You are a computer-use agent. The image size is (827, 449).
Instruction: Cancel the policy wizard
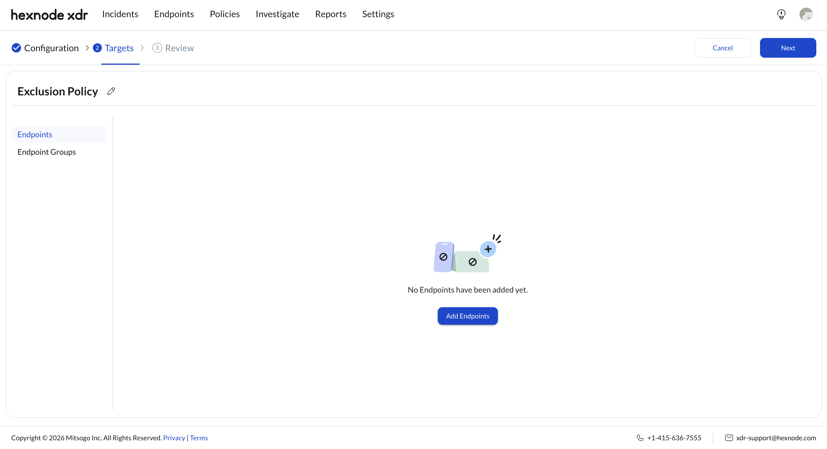(722, 48)
